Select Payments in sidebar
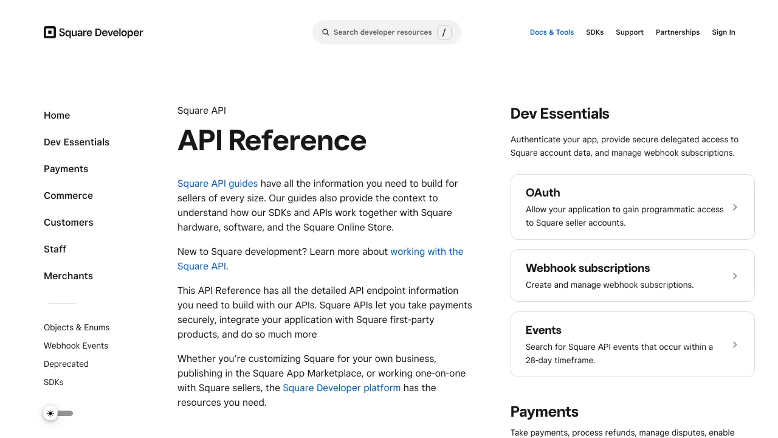 pyautogui.click(x=66, y=169)
